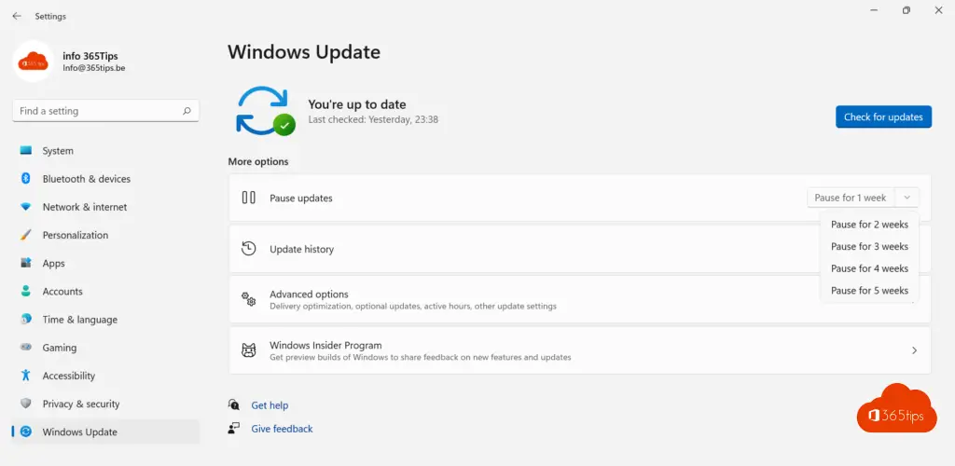
Task: Click the large update status sync icon
Action: [x=266, y=111]
